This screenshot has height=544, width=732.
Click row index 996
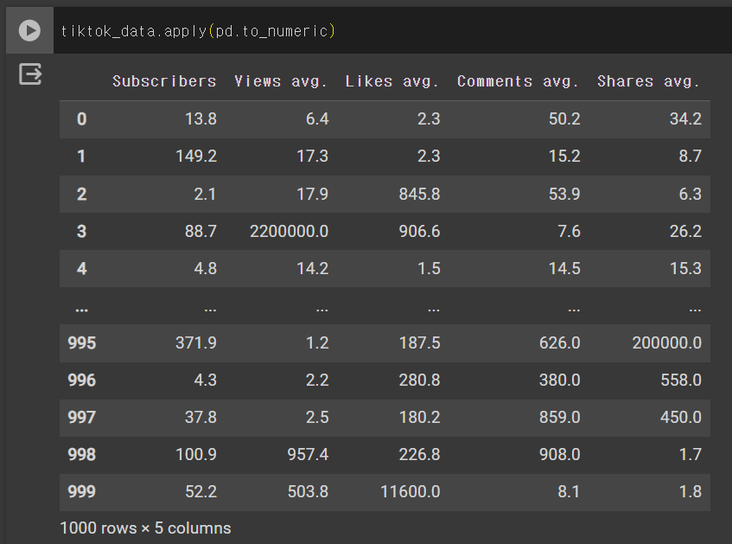coord(82,380)
